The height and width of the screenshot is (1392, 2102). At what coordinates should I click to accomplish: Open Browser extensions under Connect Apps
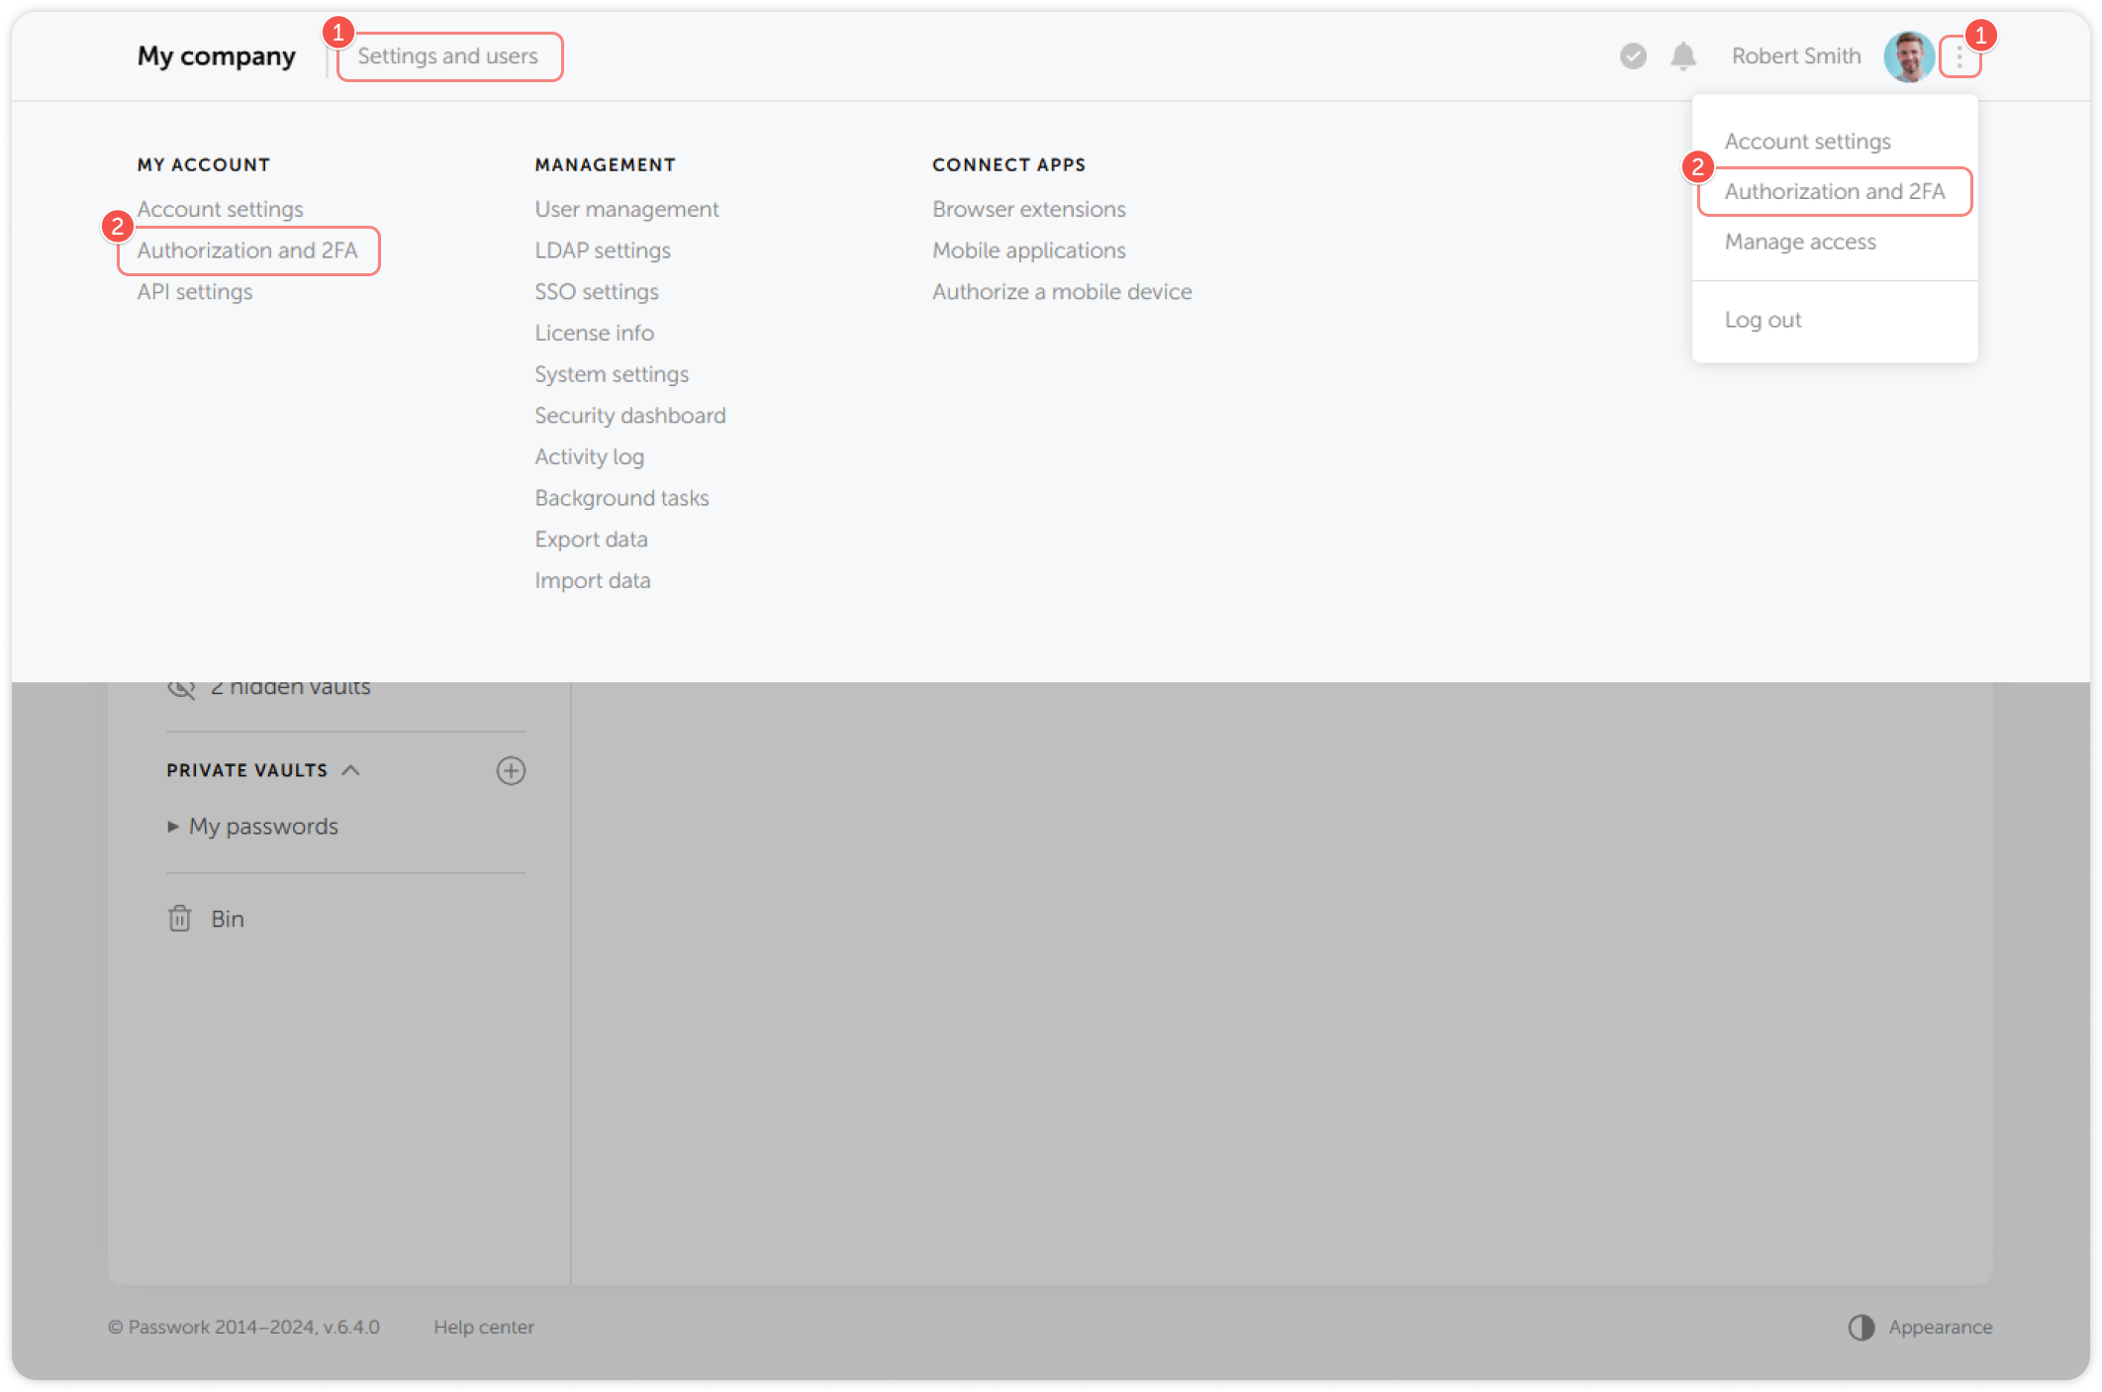[x=1028, y=209]
